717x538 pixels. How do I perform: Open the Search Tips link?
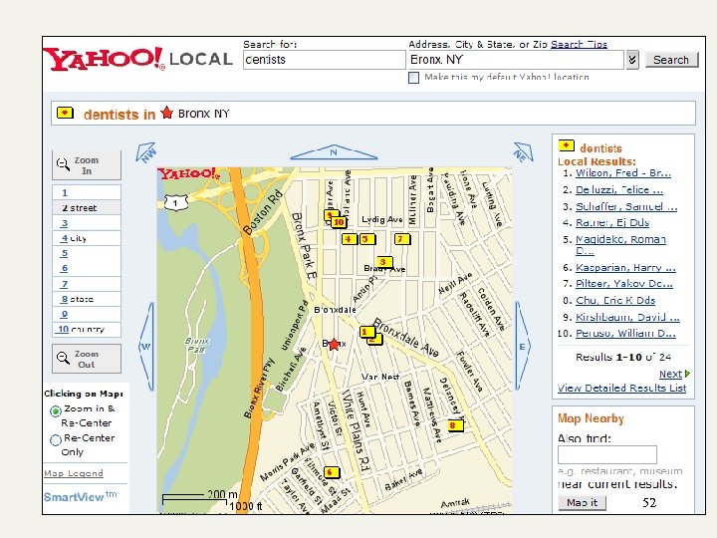point(579,44)
